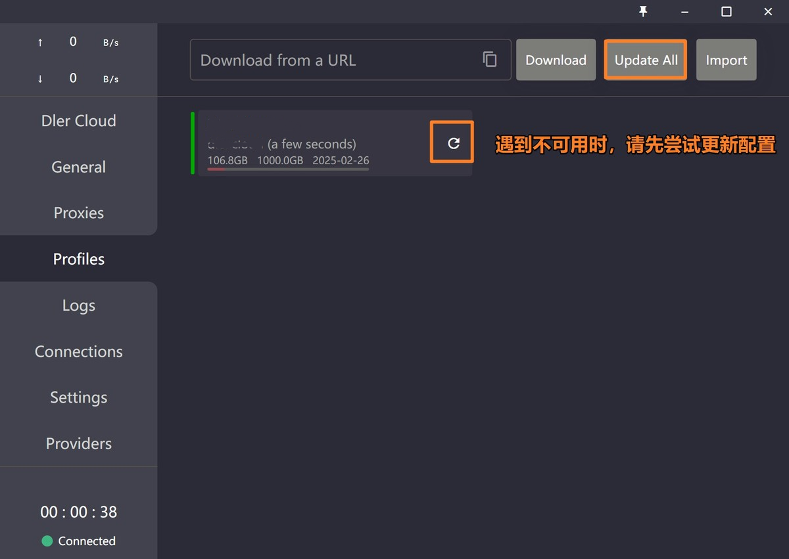Image resolution: width=789 pixels, height=559 pixels.
Task: Click the green Connected status dot
Action: 46,541
